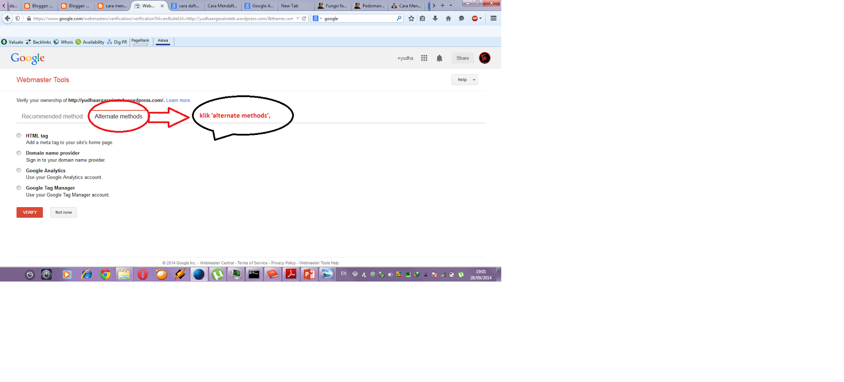The image size is (844, 382).
Task: Switch to the New Tab browser tab
Action: click(x=295, y=6)
